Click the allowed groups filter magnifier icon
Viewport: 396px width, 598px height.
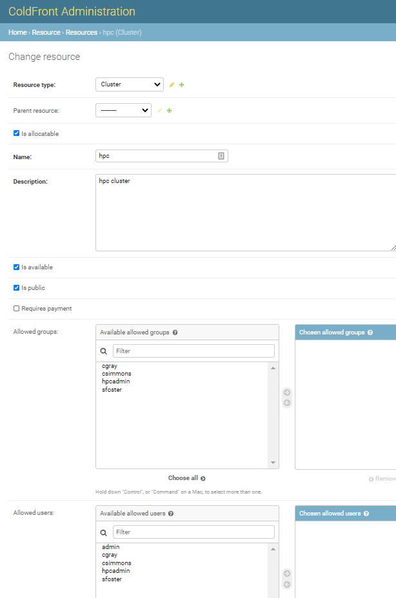coord(103,351)
